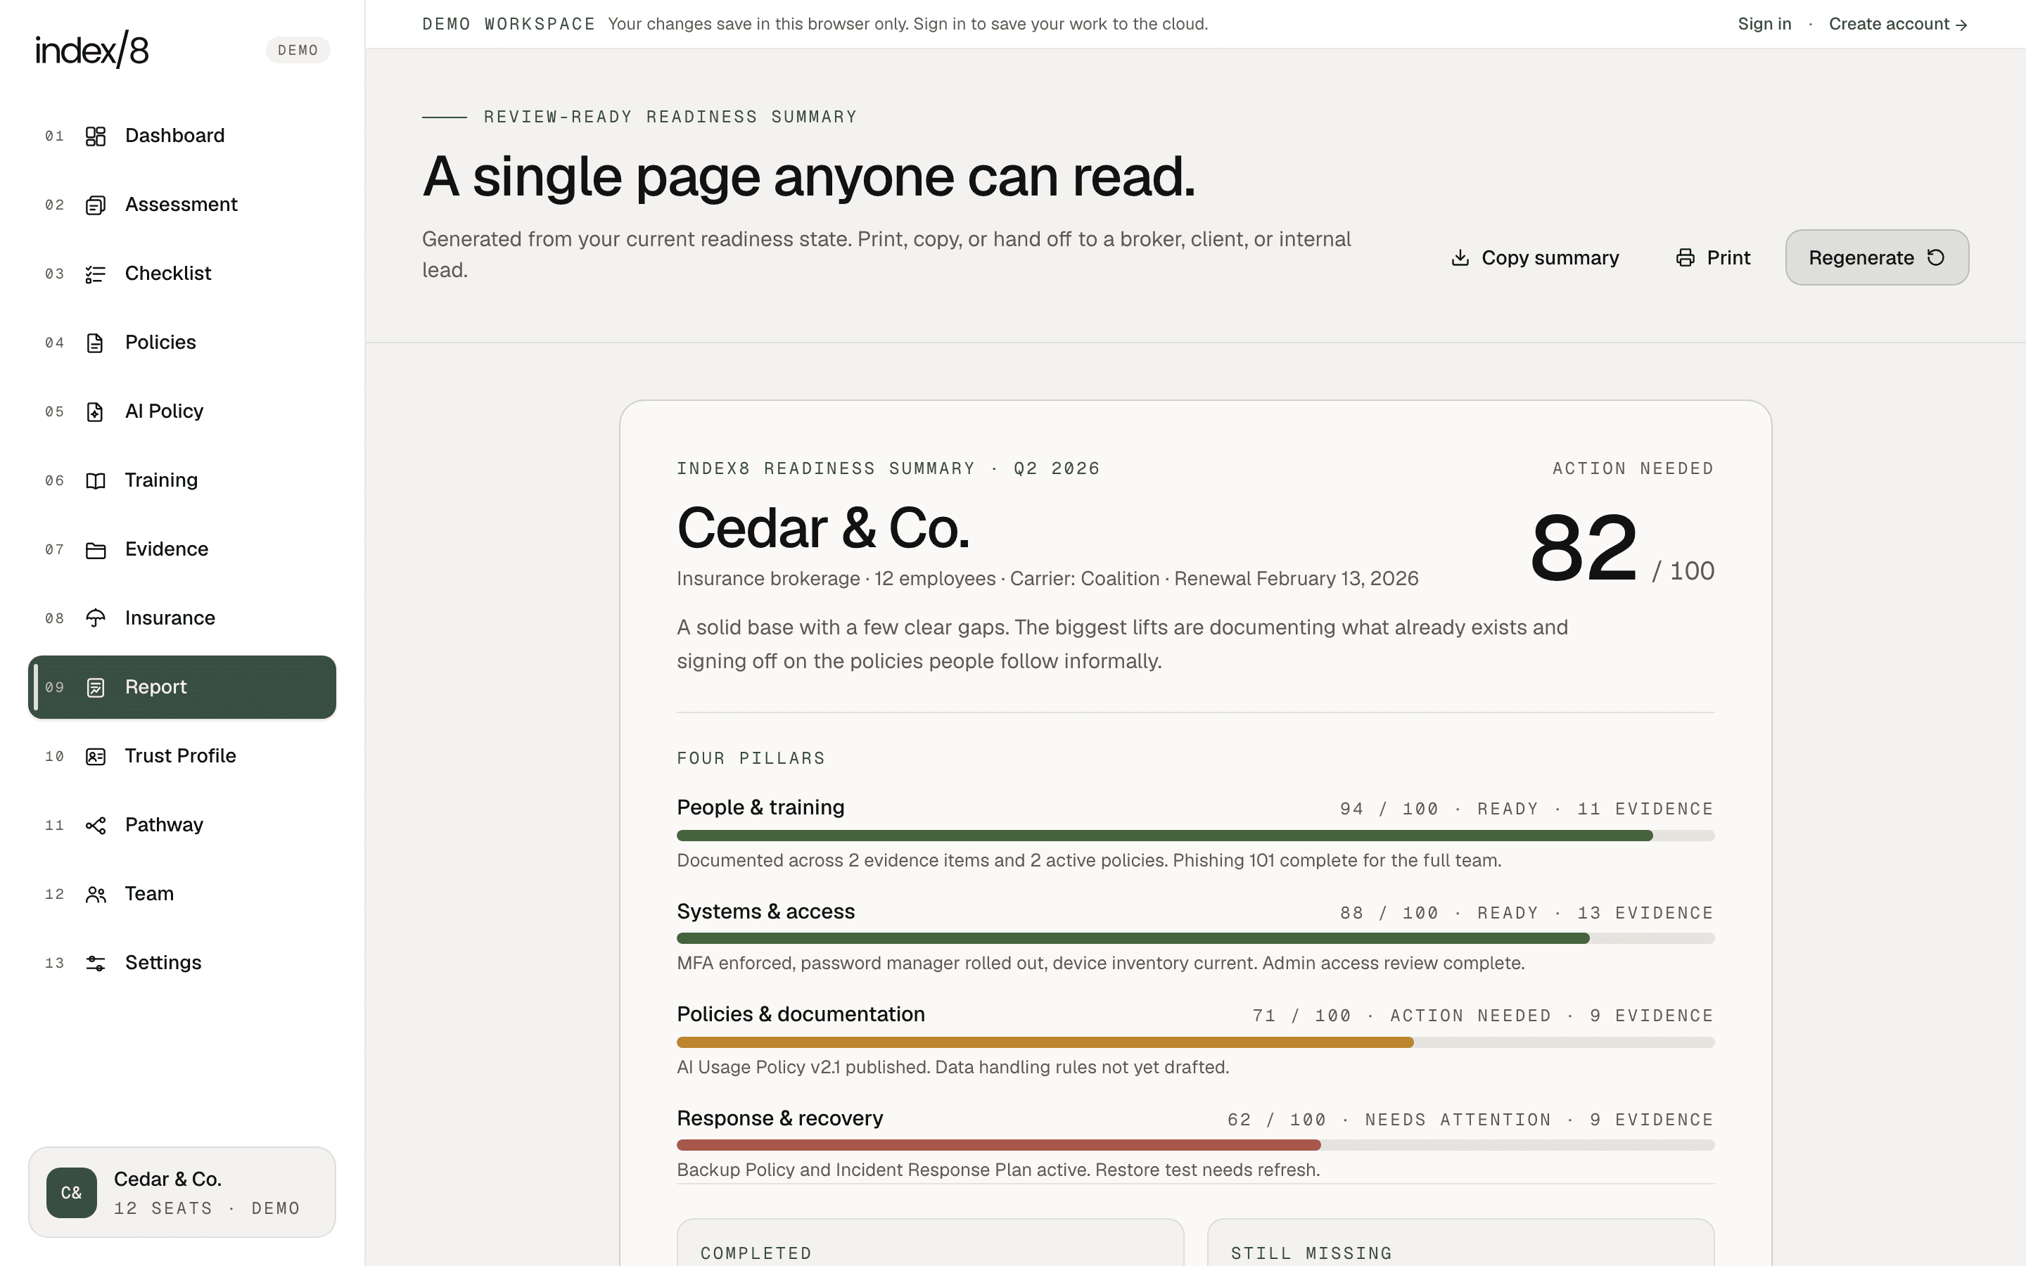Image resolution: width=2026 pixels, height=1266 pixels.
Task: Open Checklist in the sidebar
Action: pyautogui.click(x=181, y=274)
